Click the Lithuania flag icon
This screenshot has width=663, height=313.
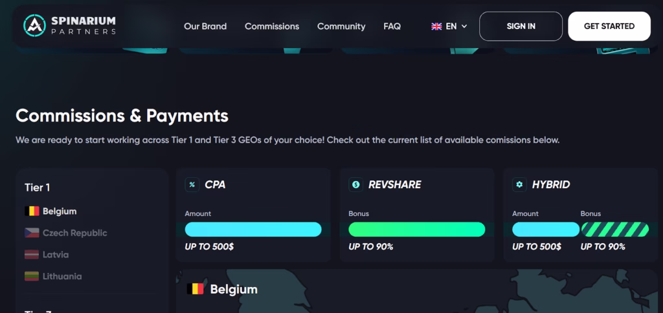[32, 276]
